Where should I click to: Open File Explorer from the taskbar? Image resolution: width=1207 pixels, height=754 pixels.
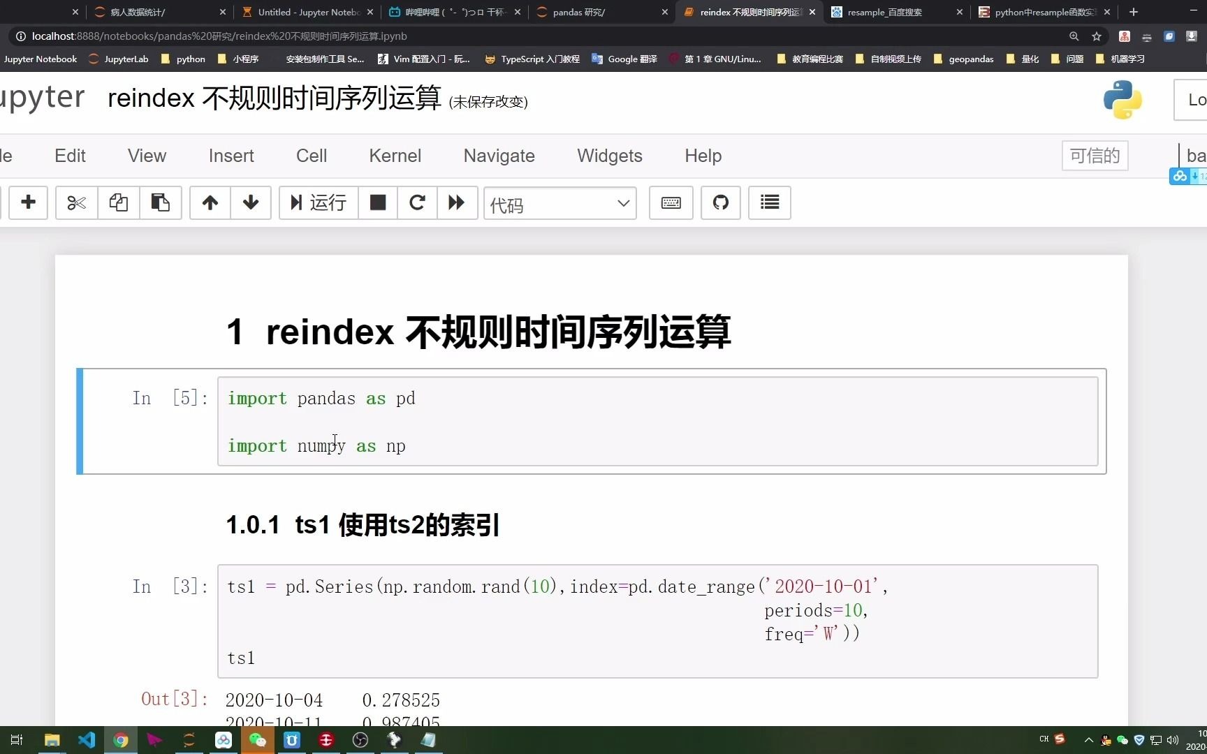(52, 740)
